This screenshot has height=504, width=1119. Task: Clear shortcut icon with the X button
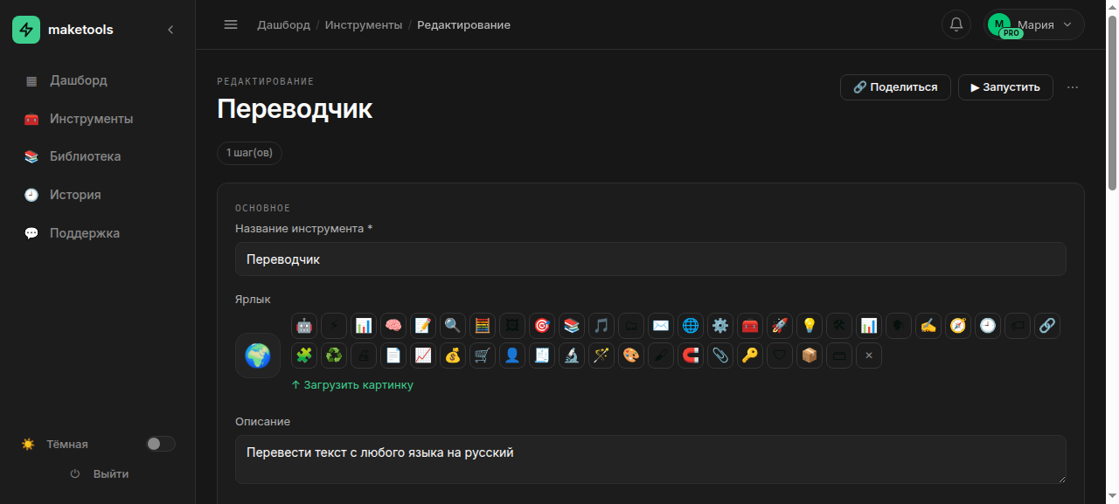pyautogui.click(x=869, y=356)
